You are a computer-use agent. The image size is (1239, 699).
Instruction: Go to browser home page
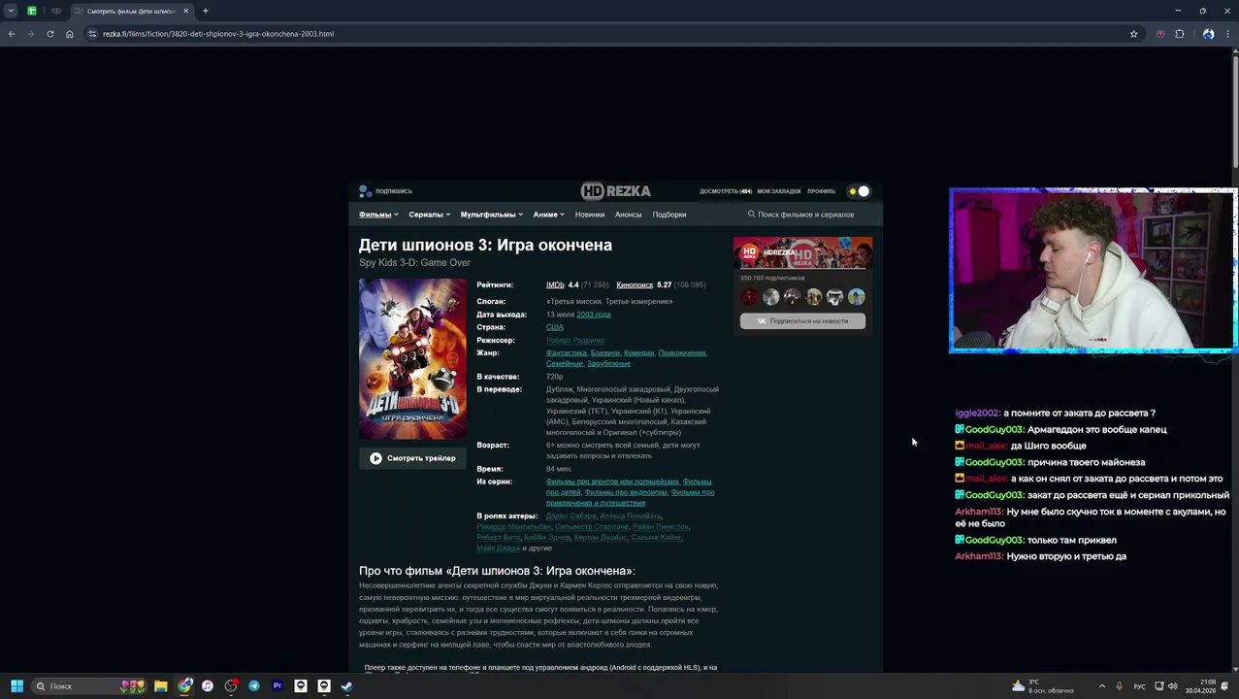coord(70,34)
